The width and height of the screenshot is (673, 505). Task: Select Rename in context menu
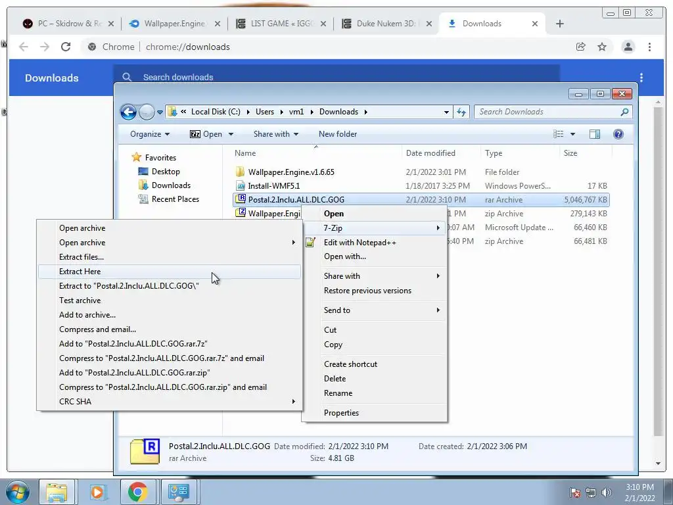click(374, 393)
